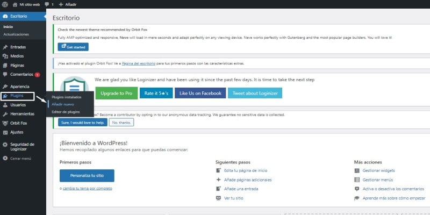Choose Plugins instalados from flyout
Screen dimensions: 430x215
pyautogui.click(x=66, y=97)
